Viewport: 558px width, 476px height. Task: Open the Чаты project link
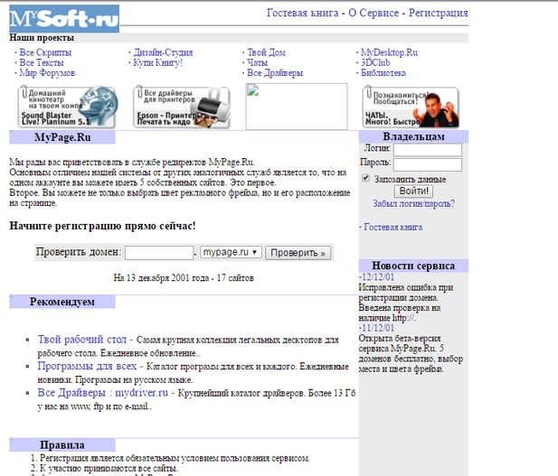click(x=257, y=62)
